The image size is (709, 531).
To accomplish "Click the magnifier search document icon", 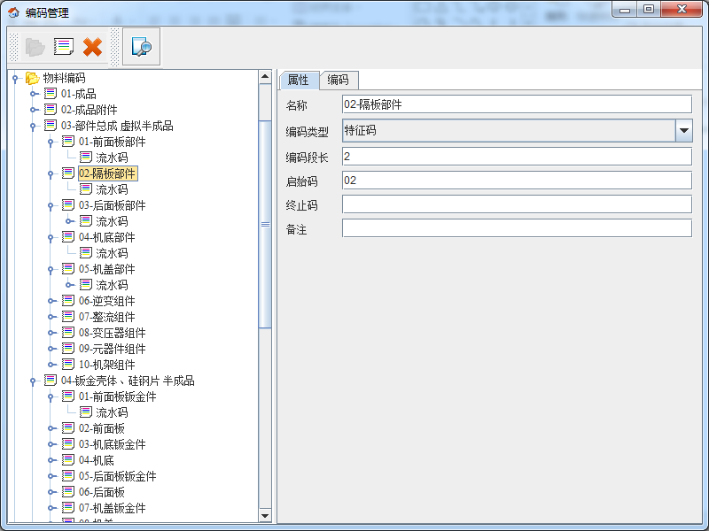I will (x=141, y=47).
